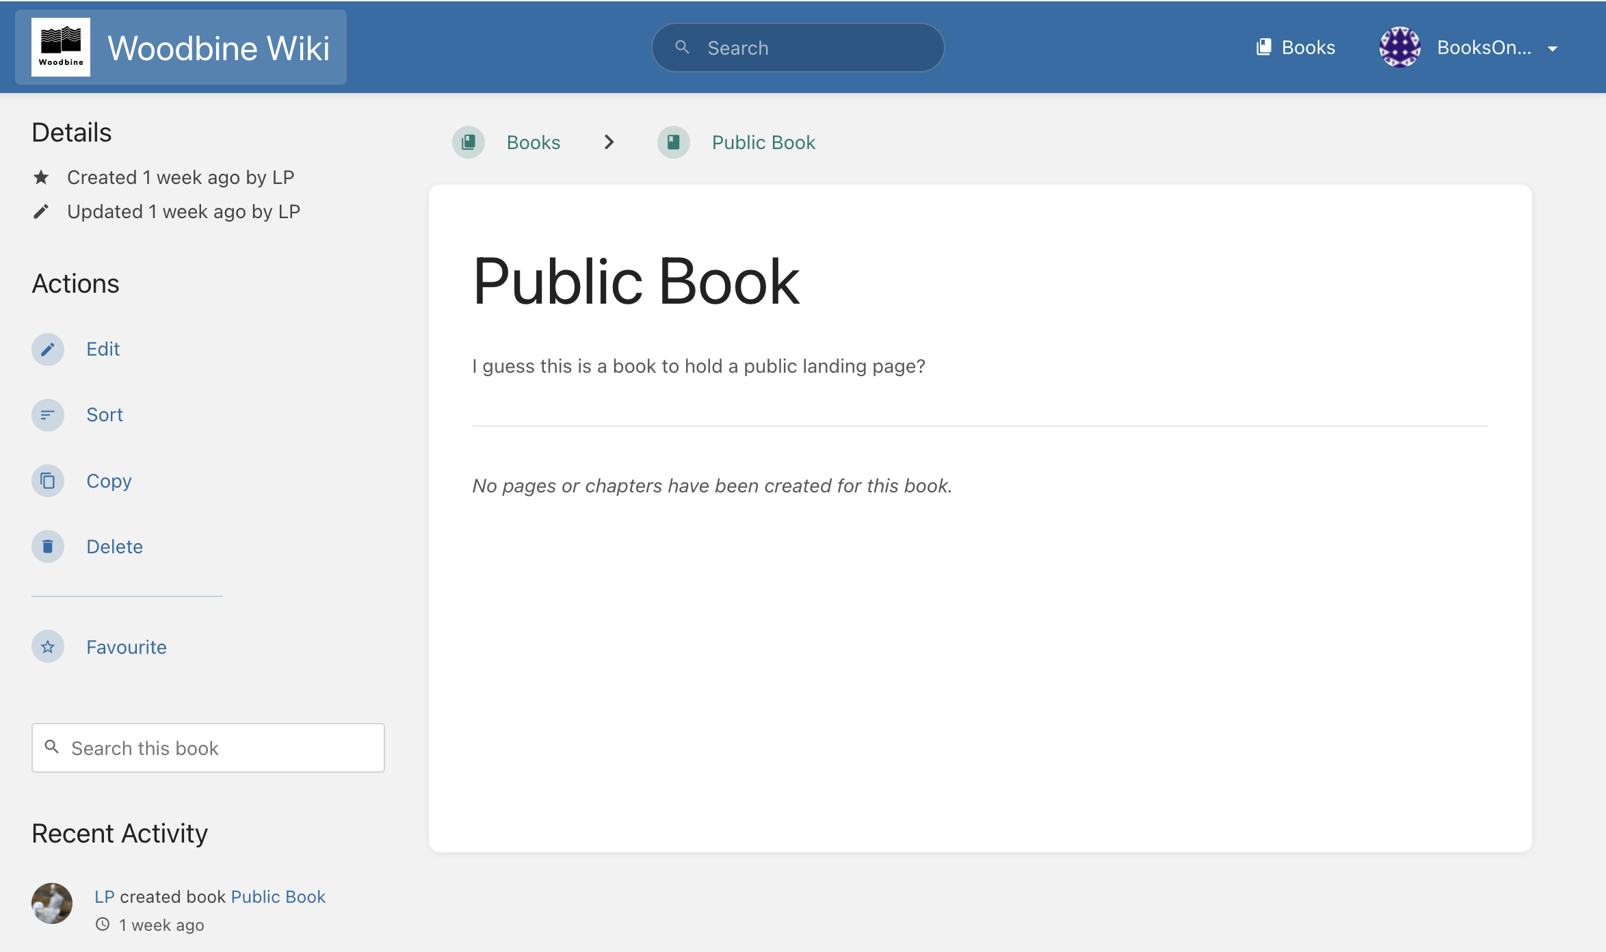The height and width of the screenshot is (952, 1606).
Task: Focus the header Search field
Action: [x=798, y=47]
